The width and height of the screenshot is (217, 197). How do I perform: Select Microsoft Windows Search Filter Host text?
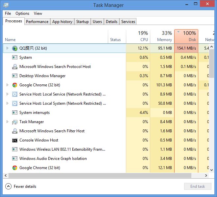[x=52, y=131]
